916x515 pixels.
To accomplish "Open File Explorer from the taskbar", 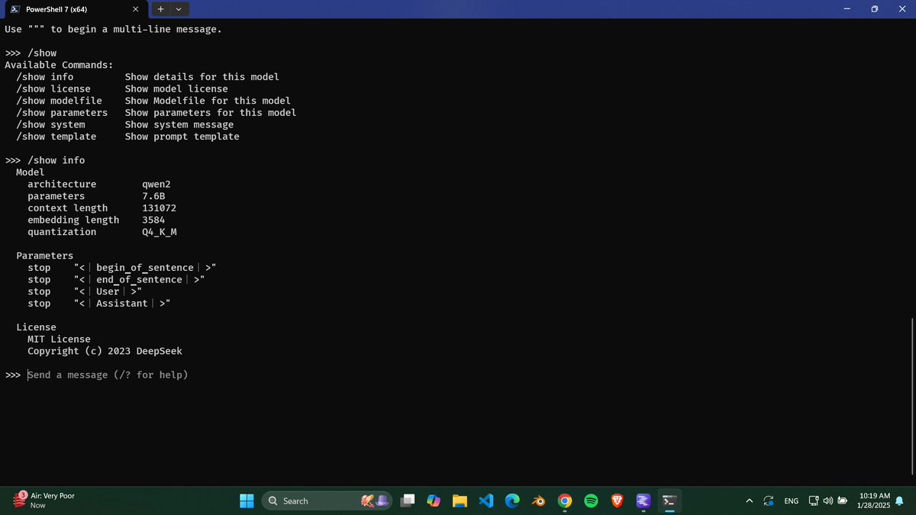I will [460, 501].
